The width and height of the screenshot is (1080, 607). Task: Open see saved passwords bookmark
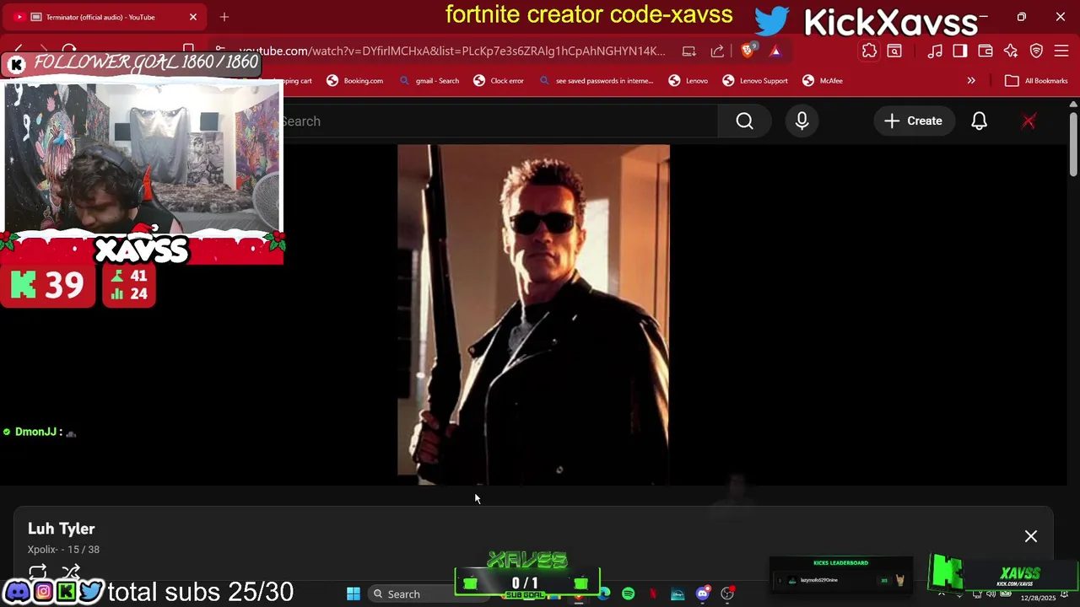597,81
